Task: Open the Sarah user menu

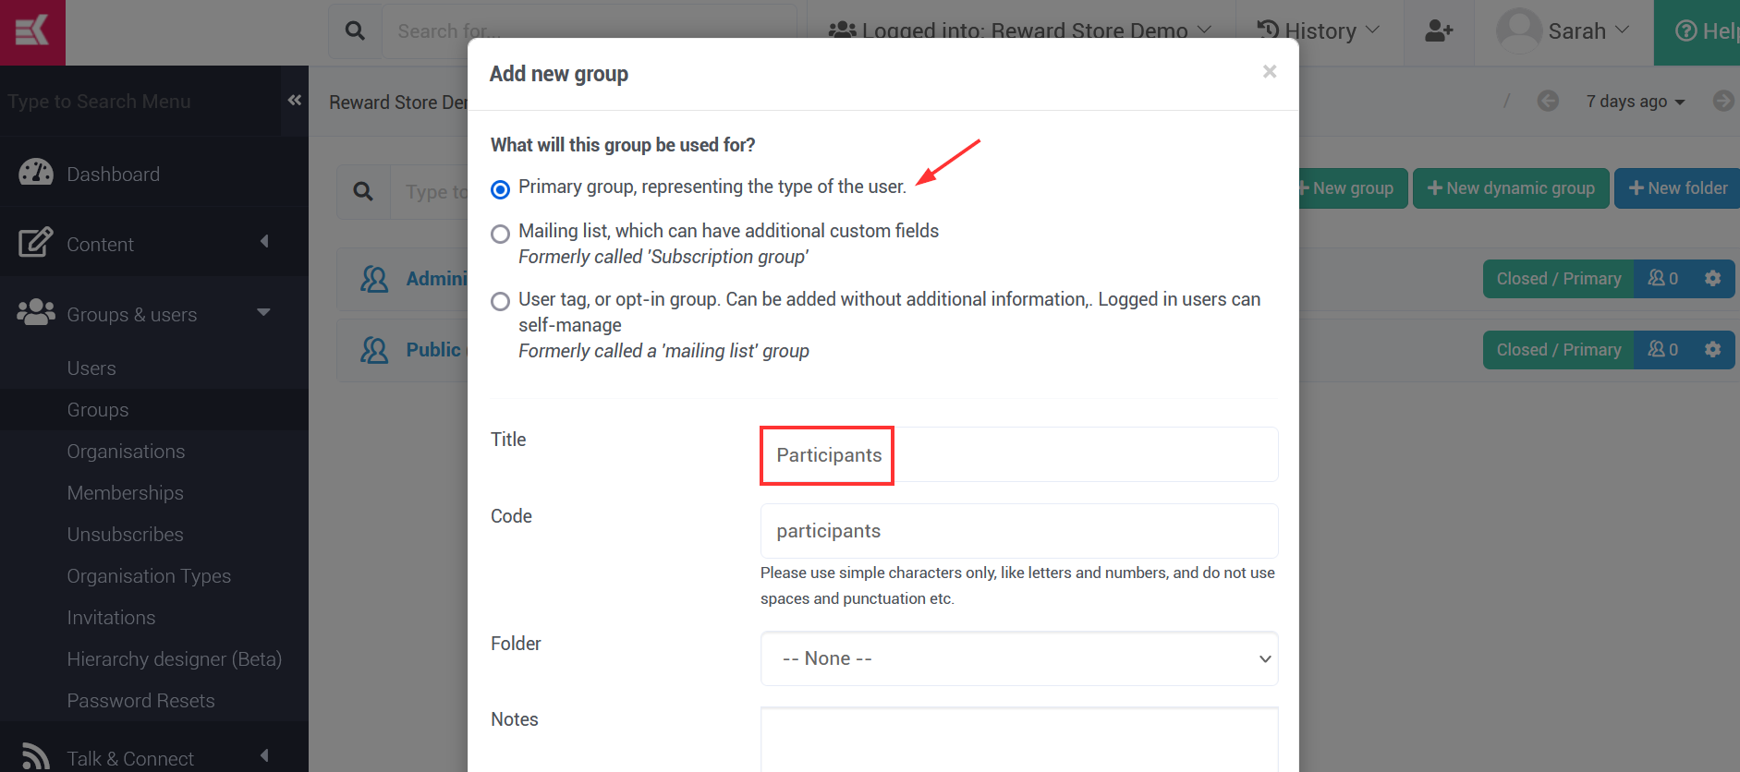Action: 1564,31
